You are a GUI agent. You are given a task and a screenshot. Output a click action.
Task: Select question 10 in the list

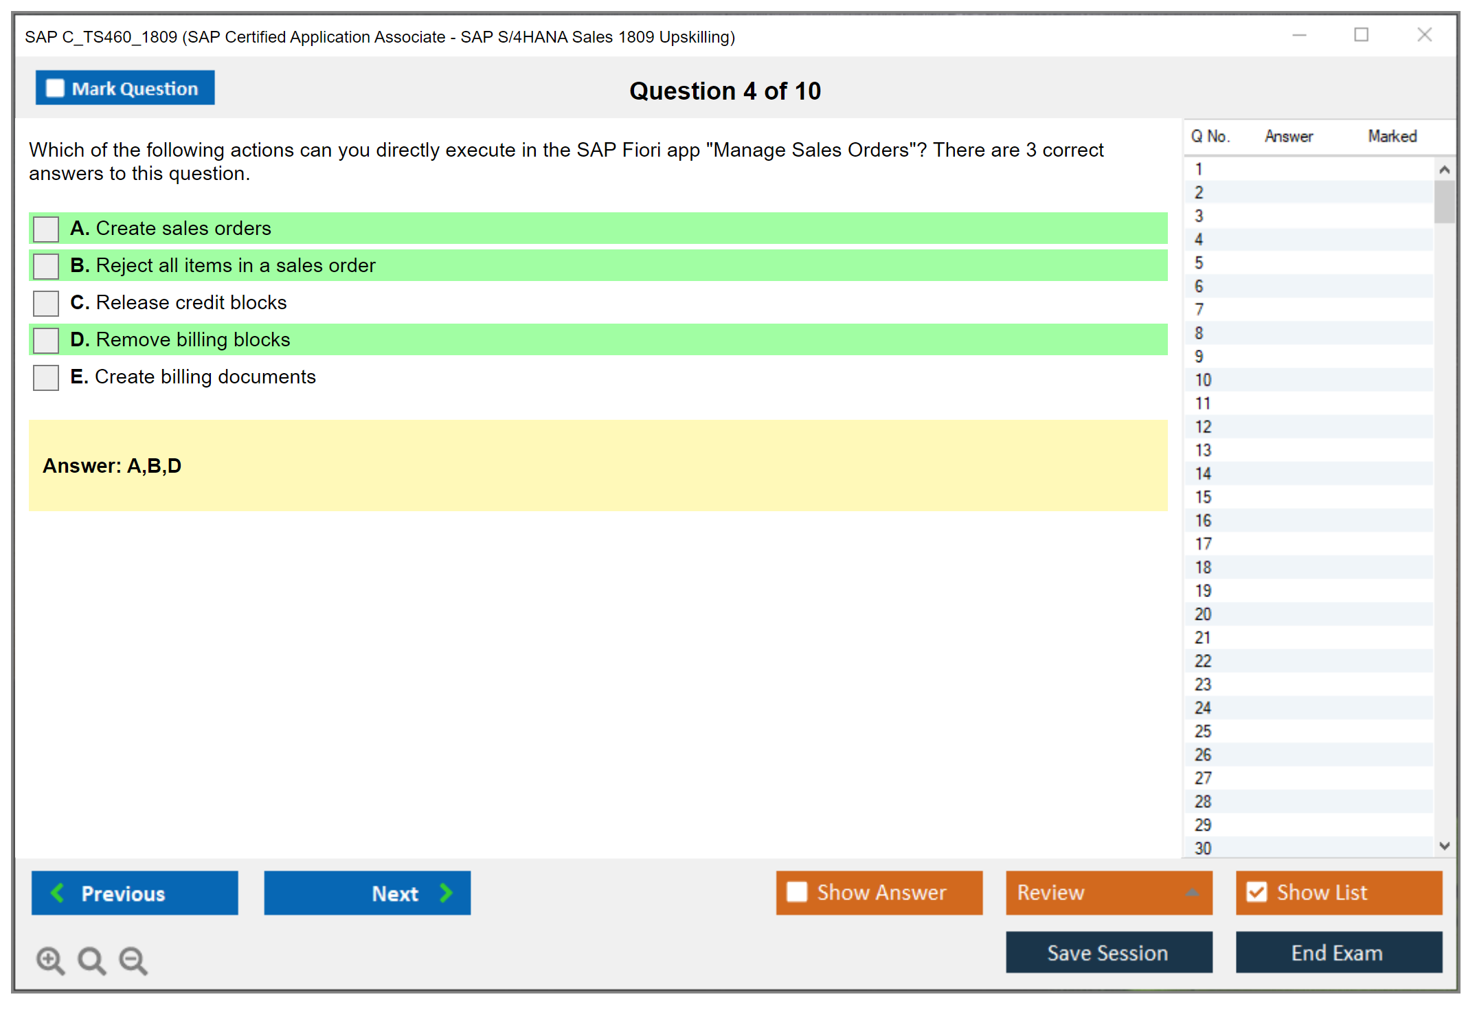1203,380
